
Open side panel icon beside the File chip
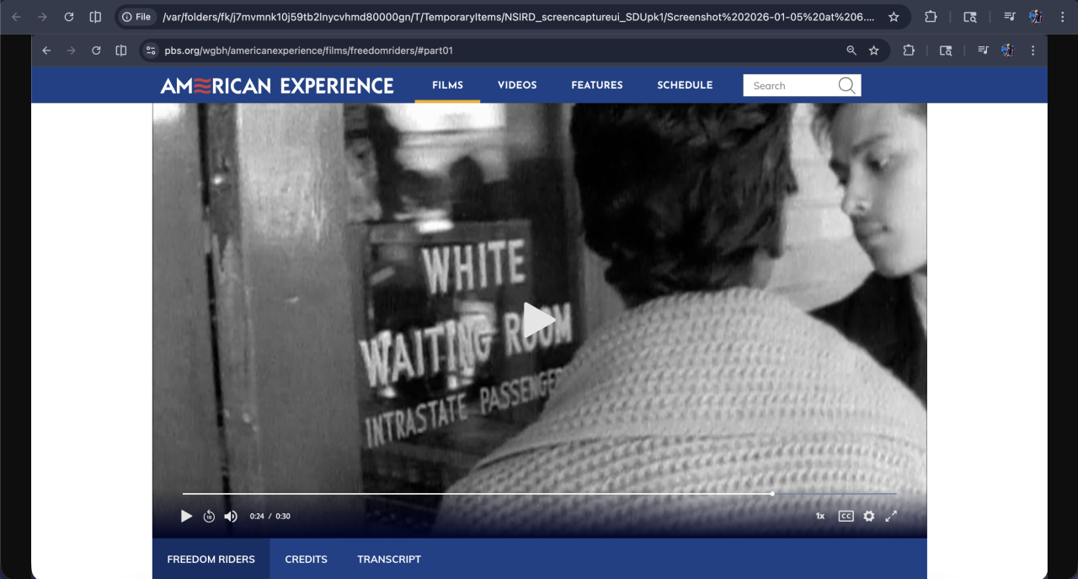tap(95, 17)
